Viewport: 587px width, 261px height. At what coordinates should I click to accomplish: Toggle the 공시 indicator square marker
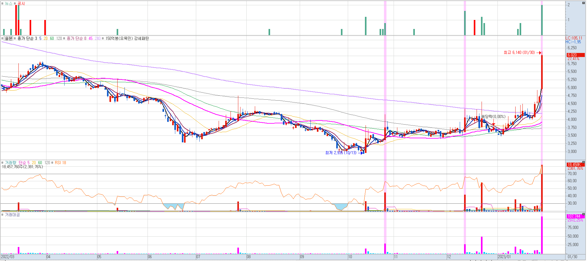(15, 3)
